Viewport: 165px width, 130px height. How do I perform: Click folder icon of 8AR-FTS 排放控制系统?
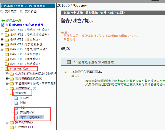(x=7, y=45)
